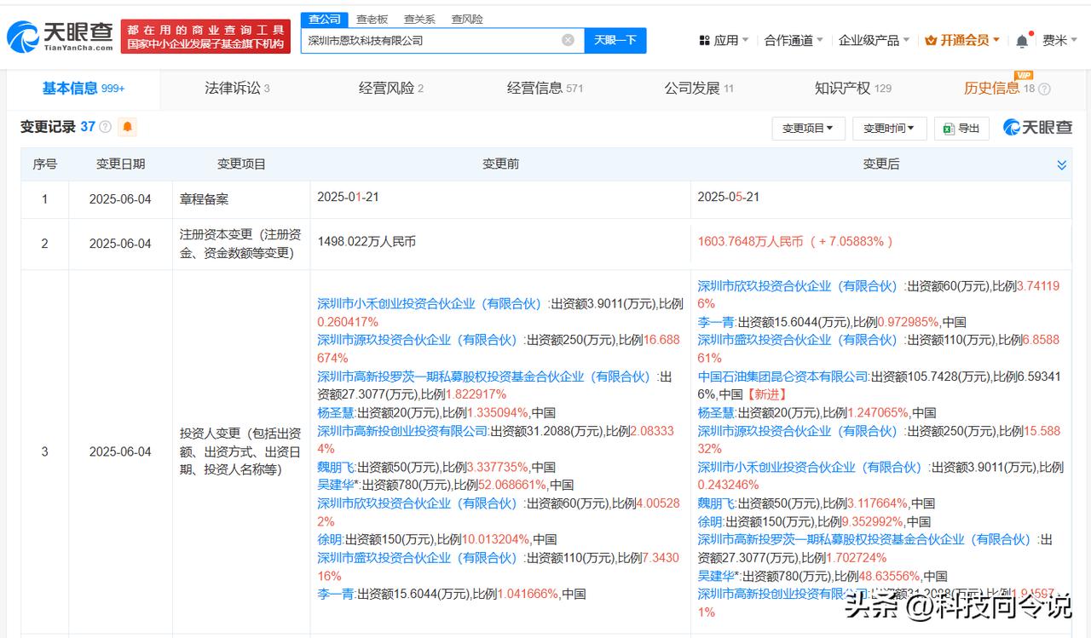This screenshot has height=638, width=1091.
Task: Open the 经营风险 tab
Action: click(x=390, y=88)
